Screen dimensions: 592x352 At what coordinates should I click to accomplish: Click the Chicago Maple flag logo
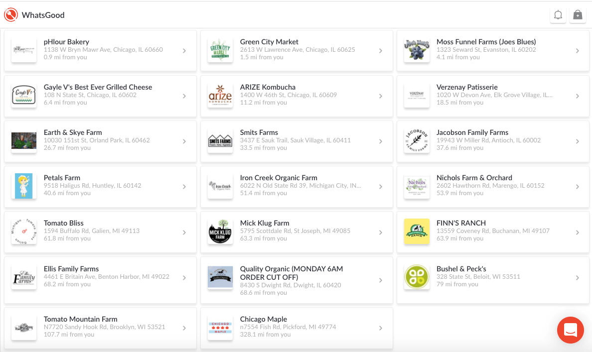point(220,328)
